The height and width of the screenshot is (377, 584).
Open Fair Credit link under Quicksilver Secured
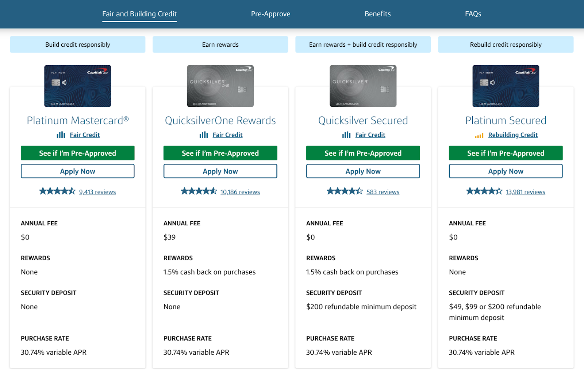(370, 135)
